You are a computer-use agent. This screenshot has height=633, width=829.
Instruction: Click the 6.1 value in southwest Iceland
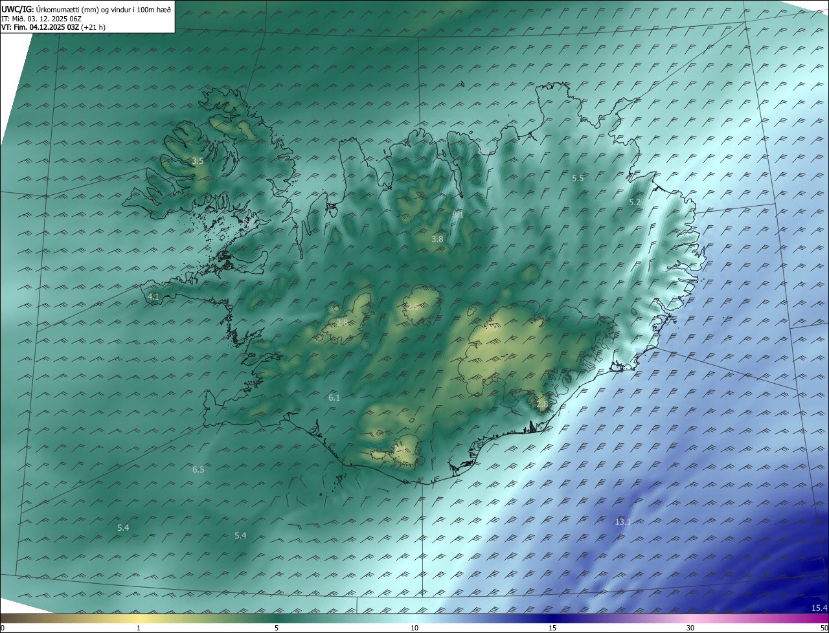(334, 398)
